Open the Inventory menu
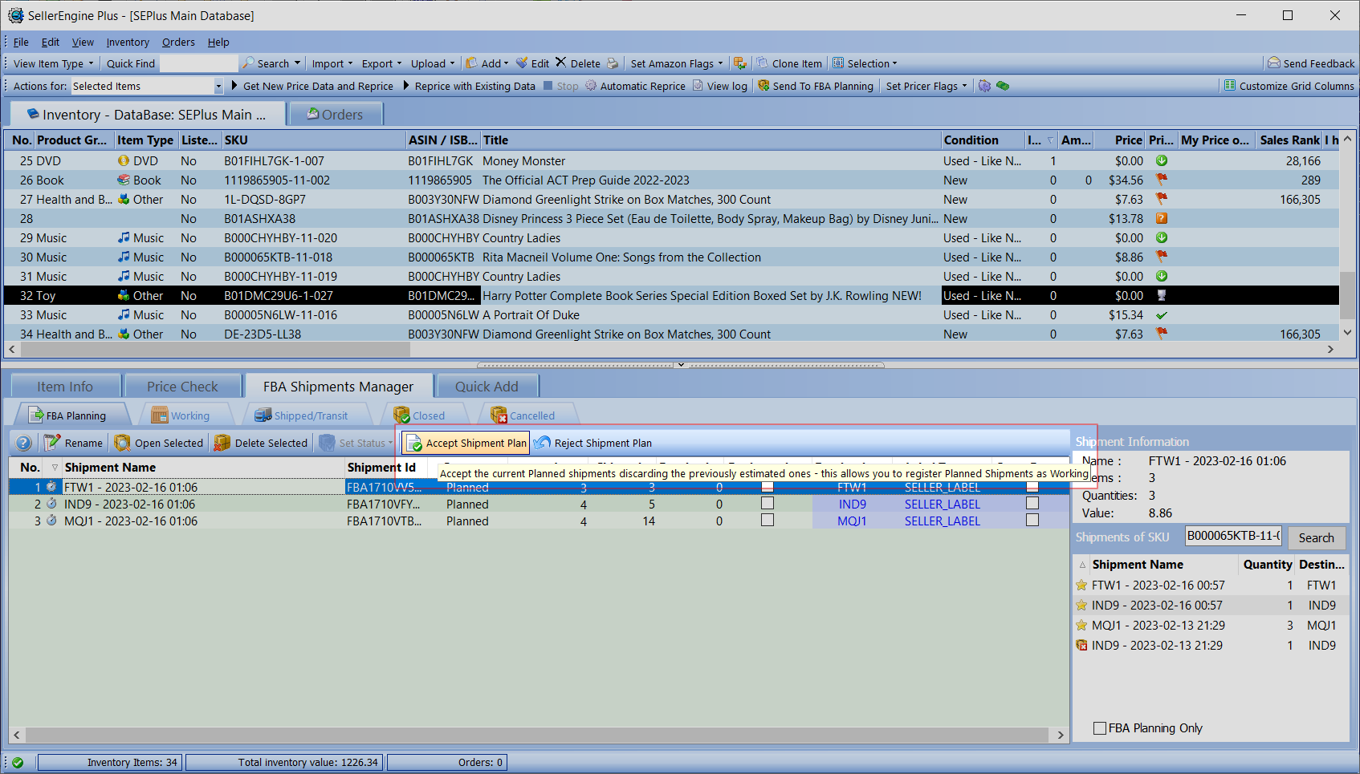The height and width of the screenshot is (774, 1360). pyautogui.click(x=128, y=42)
